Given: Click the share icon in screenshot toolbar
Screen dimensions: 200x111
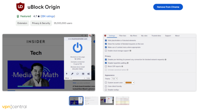Looking at the screenshot, I should 82,36.
